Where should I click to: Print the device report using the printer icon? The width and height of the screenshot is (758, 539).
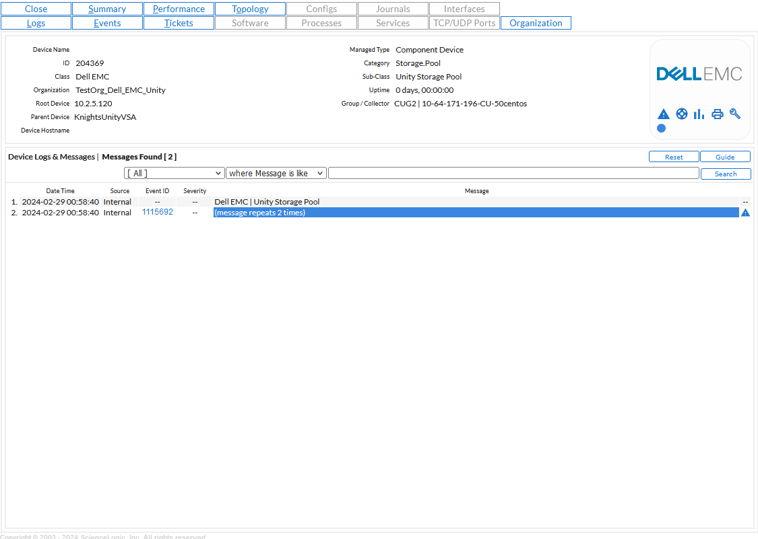tap(717, 114)
